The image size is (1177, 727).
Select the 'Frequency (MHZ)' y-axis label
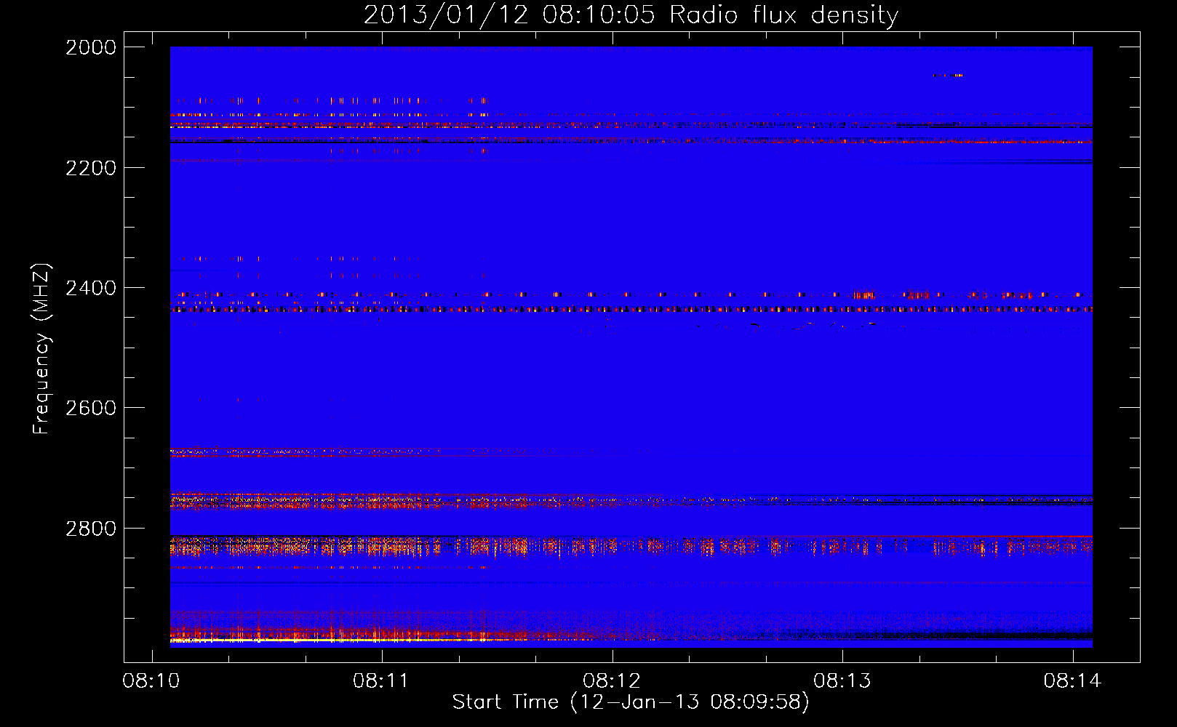41,349
